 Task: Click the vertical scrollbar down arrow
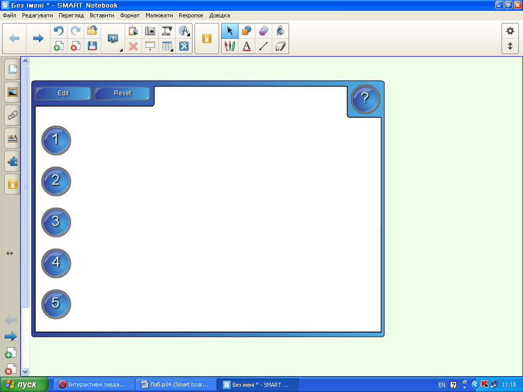26,372
